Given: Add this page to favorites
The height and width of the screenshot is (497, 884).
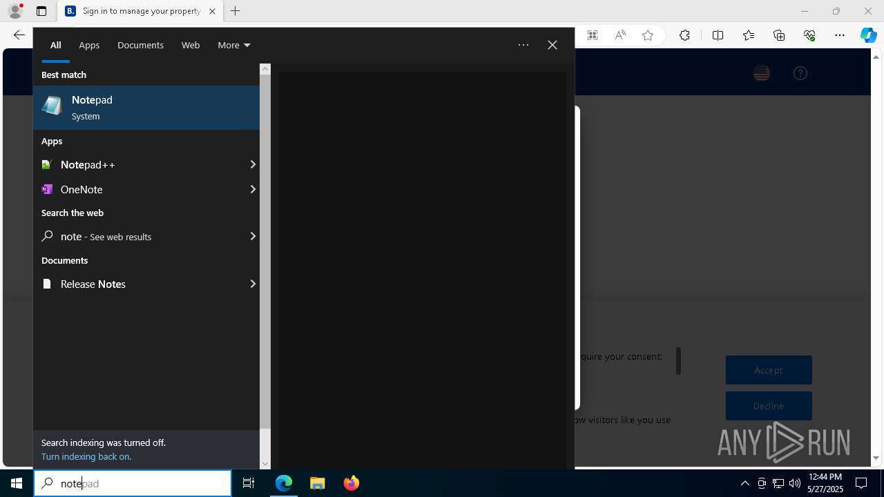Looking at the screenshot, I should (648, 35).
